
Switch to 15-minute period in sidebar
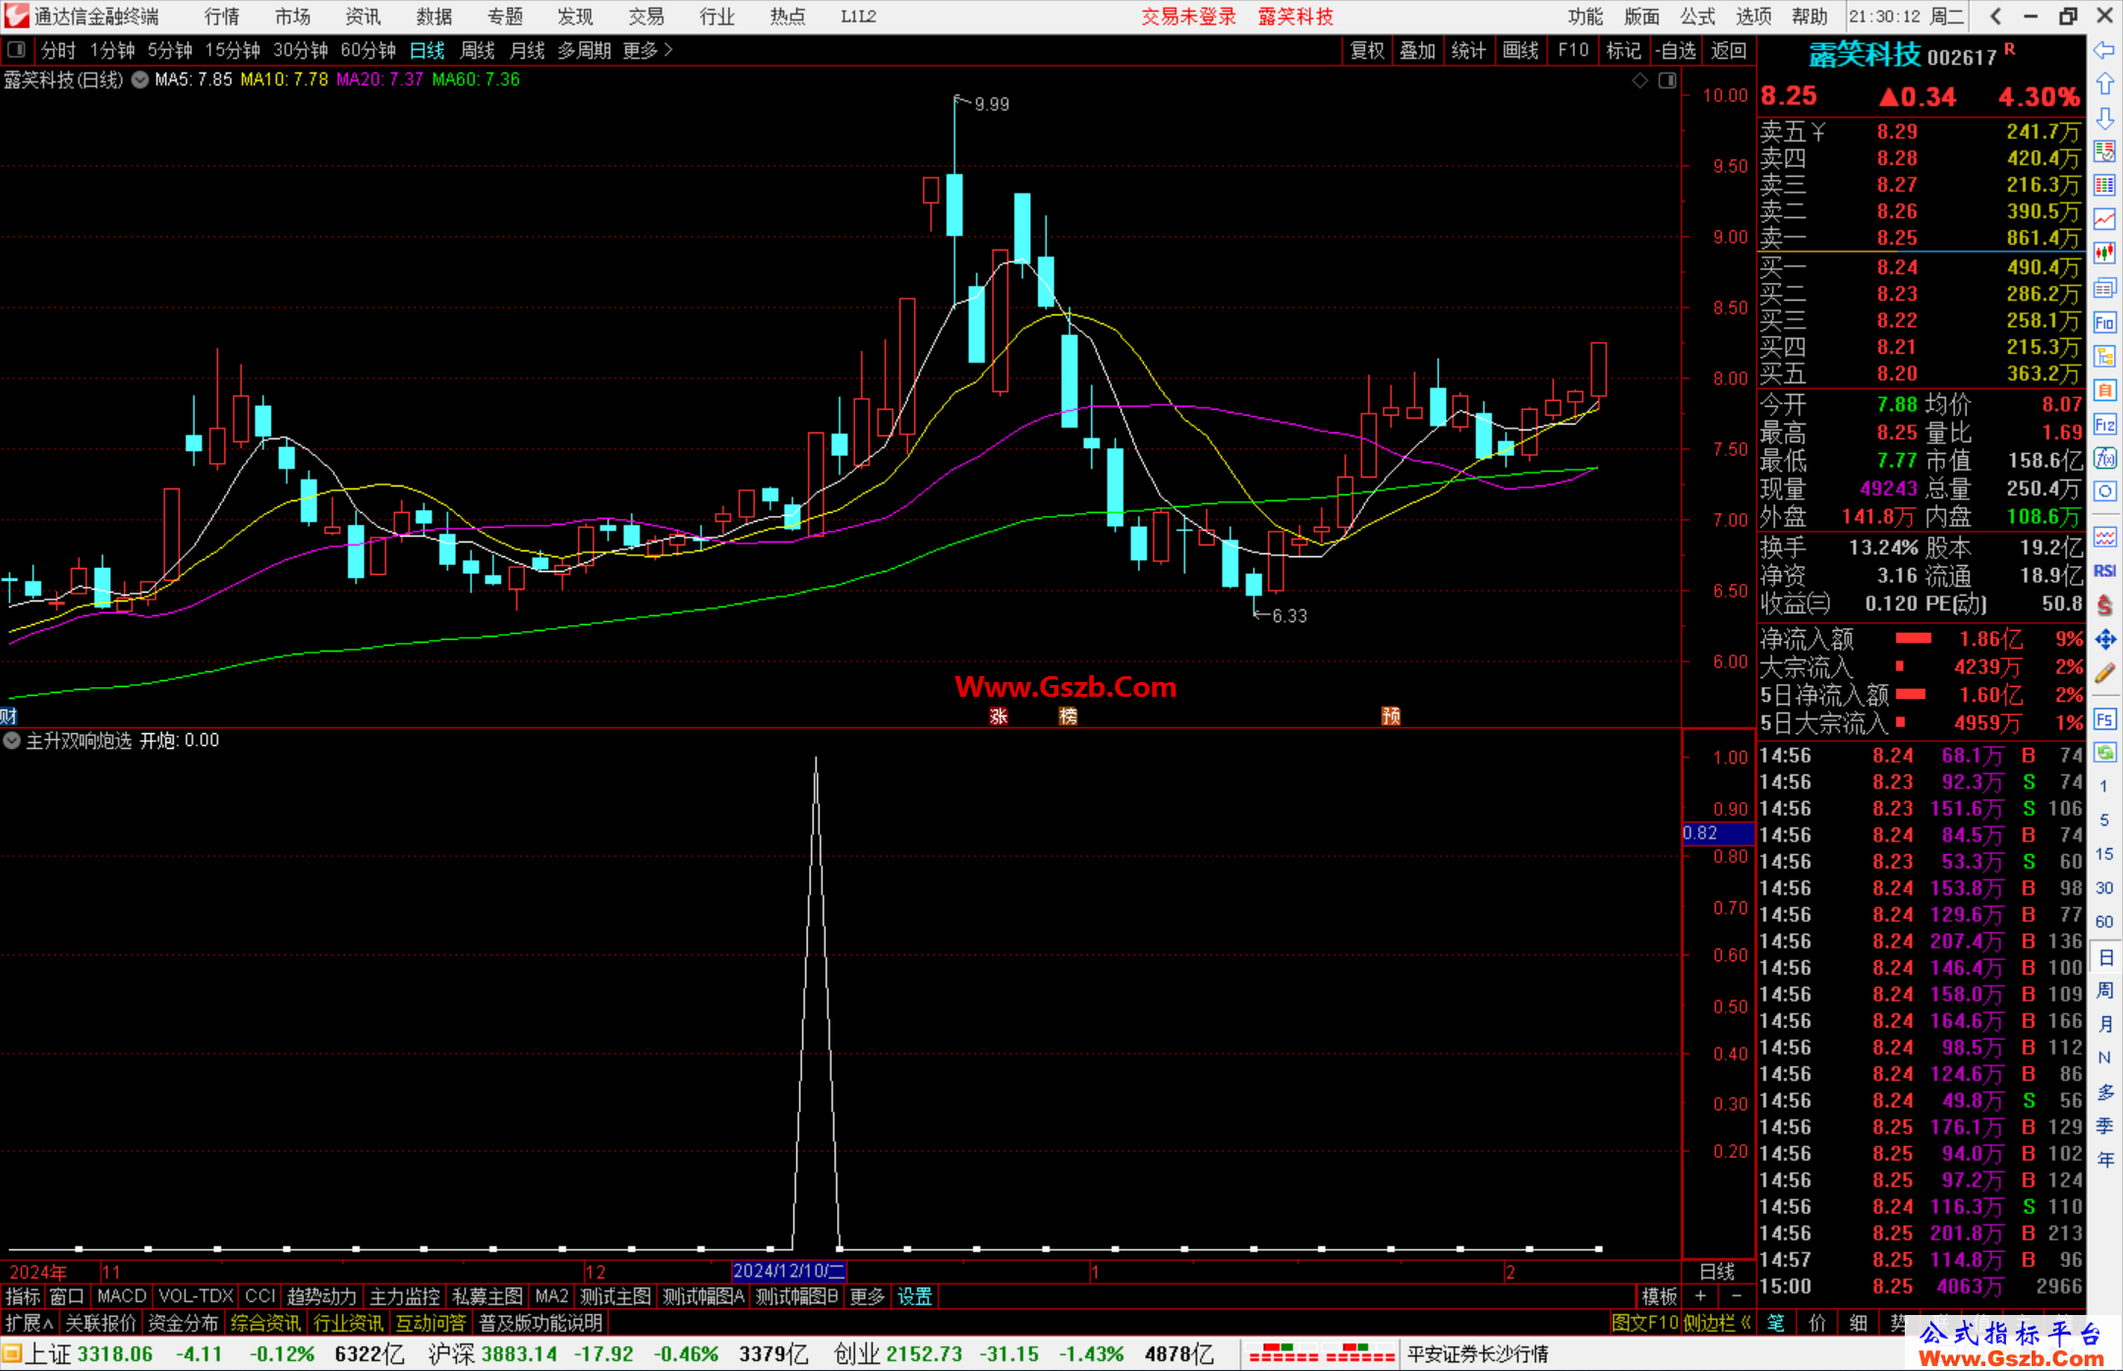pyautogui.click(x=2103, y=854)
